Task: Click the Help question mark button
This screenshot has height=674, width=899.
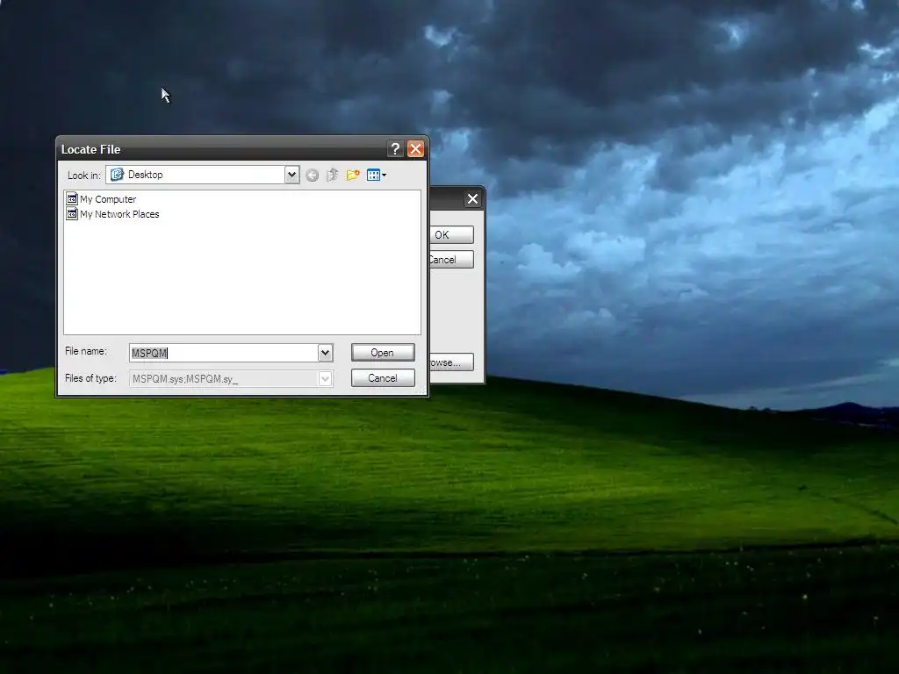Action: [x=395, y=149]
